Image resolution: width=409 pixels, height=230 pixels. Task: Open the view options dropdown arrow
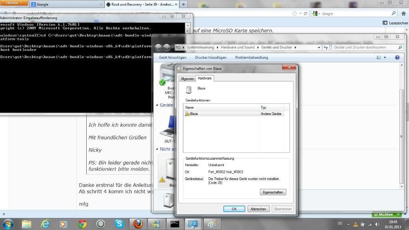point(385,57)
